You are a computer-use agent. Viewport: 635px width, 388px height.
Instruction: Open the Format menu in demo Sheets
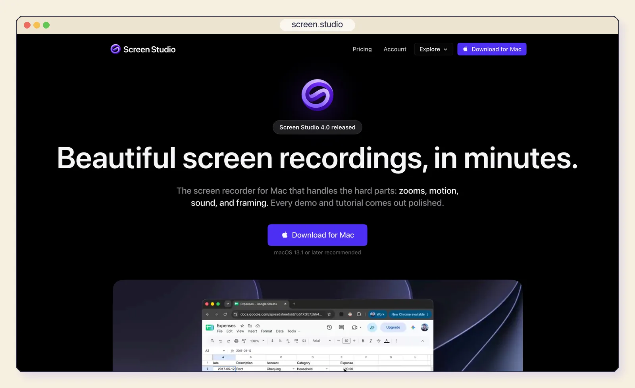pyautogui.click(x=266, y=331)
